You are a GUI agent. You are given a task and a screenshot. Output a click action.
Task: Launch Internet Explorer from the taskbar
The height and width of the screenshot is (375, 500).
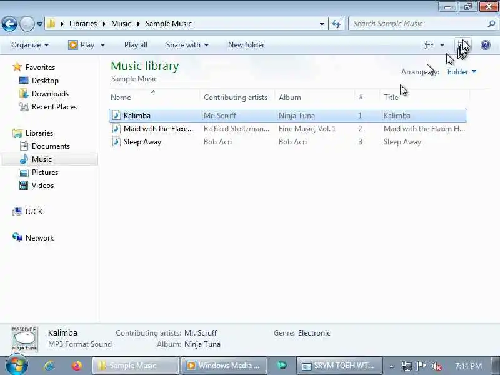tap(49, 366)
